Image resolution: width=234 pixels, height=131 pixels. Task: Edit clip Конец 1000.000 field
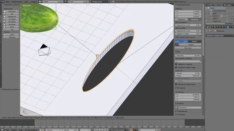188,76
